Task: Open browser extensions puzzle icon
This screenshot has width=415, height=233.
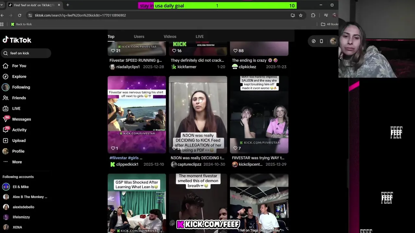Action: click(x=313, y=15)
